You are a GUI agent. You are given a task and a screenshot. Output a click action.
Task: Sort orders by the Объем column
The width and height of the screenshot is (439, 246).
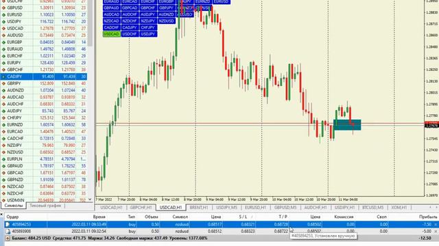(x=152, y=217)
